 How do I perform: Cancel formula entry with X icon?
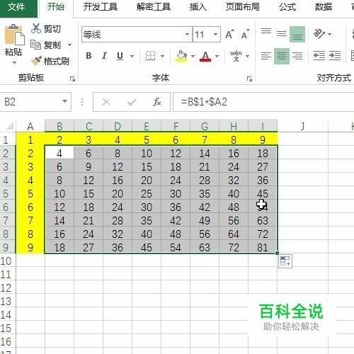point(106,102)
